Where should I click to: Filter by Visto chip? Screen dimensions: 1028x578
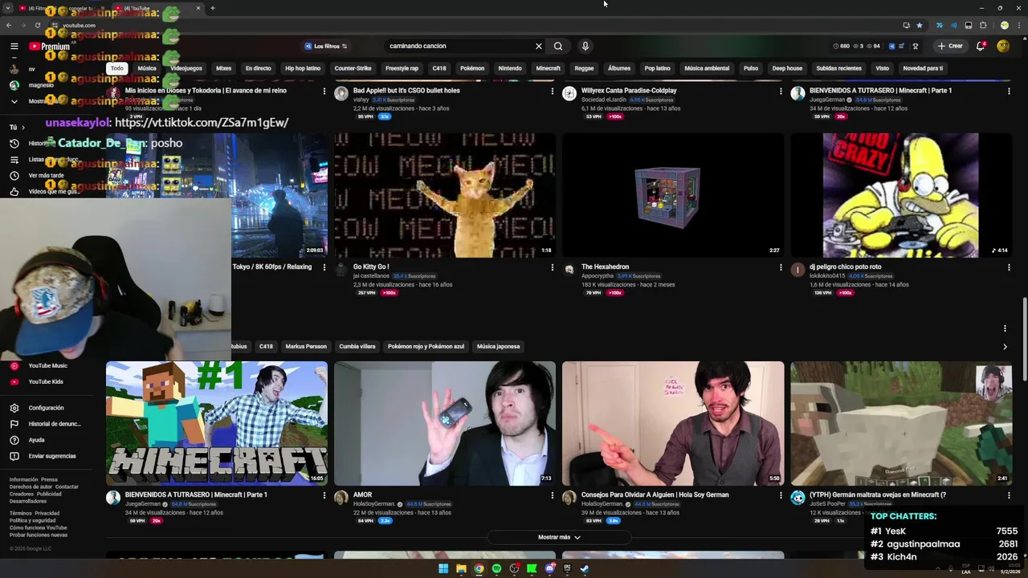[x=882, y=68]
